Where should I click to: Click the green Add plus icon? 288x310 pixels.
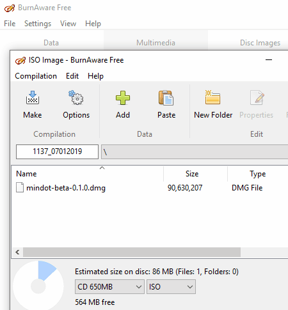pyautogui.click(x=123, y=98)
